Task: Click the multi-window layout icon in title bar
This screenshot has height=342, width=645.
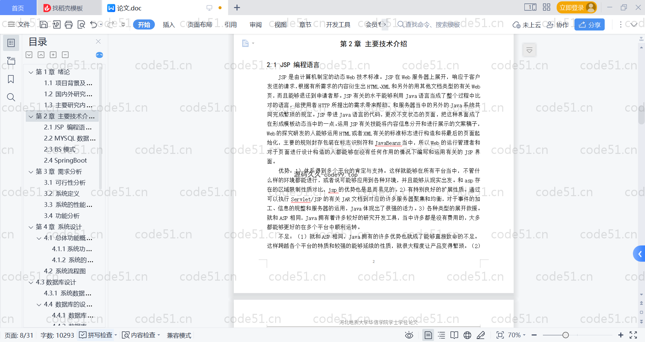Action: (x=530, y=7)
